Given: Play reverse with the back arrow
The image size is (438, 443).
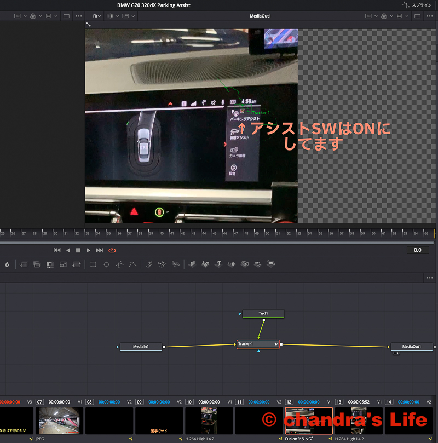Looking at the screenshot, I should click(68, 250).
